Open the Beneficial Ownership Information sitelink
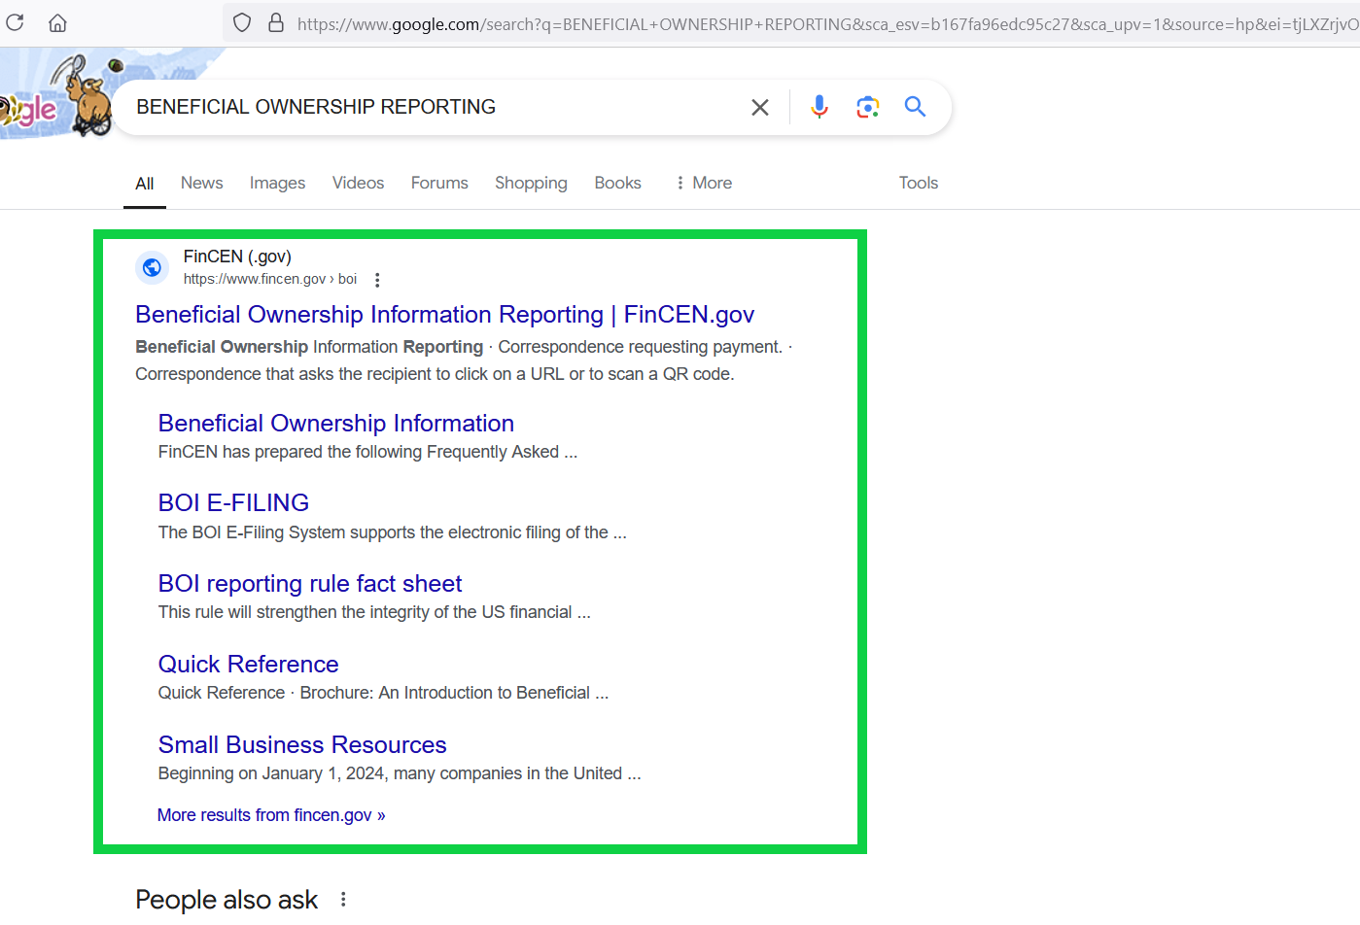This screenshot has width=1360, height=925. [335, 424]
